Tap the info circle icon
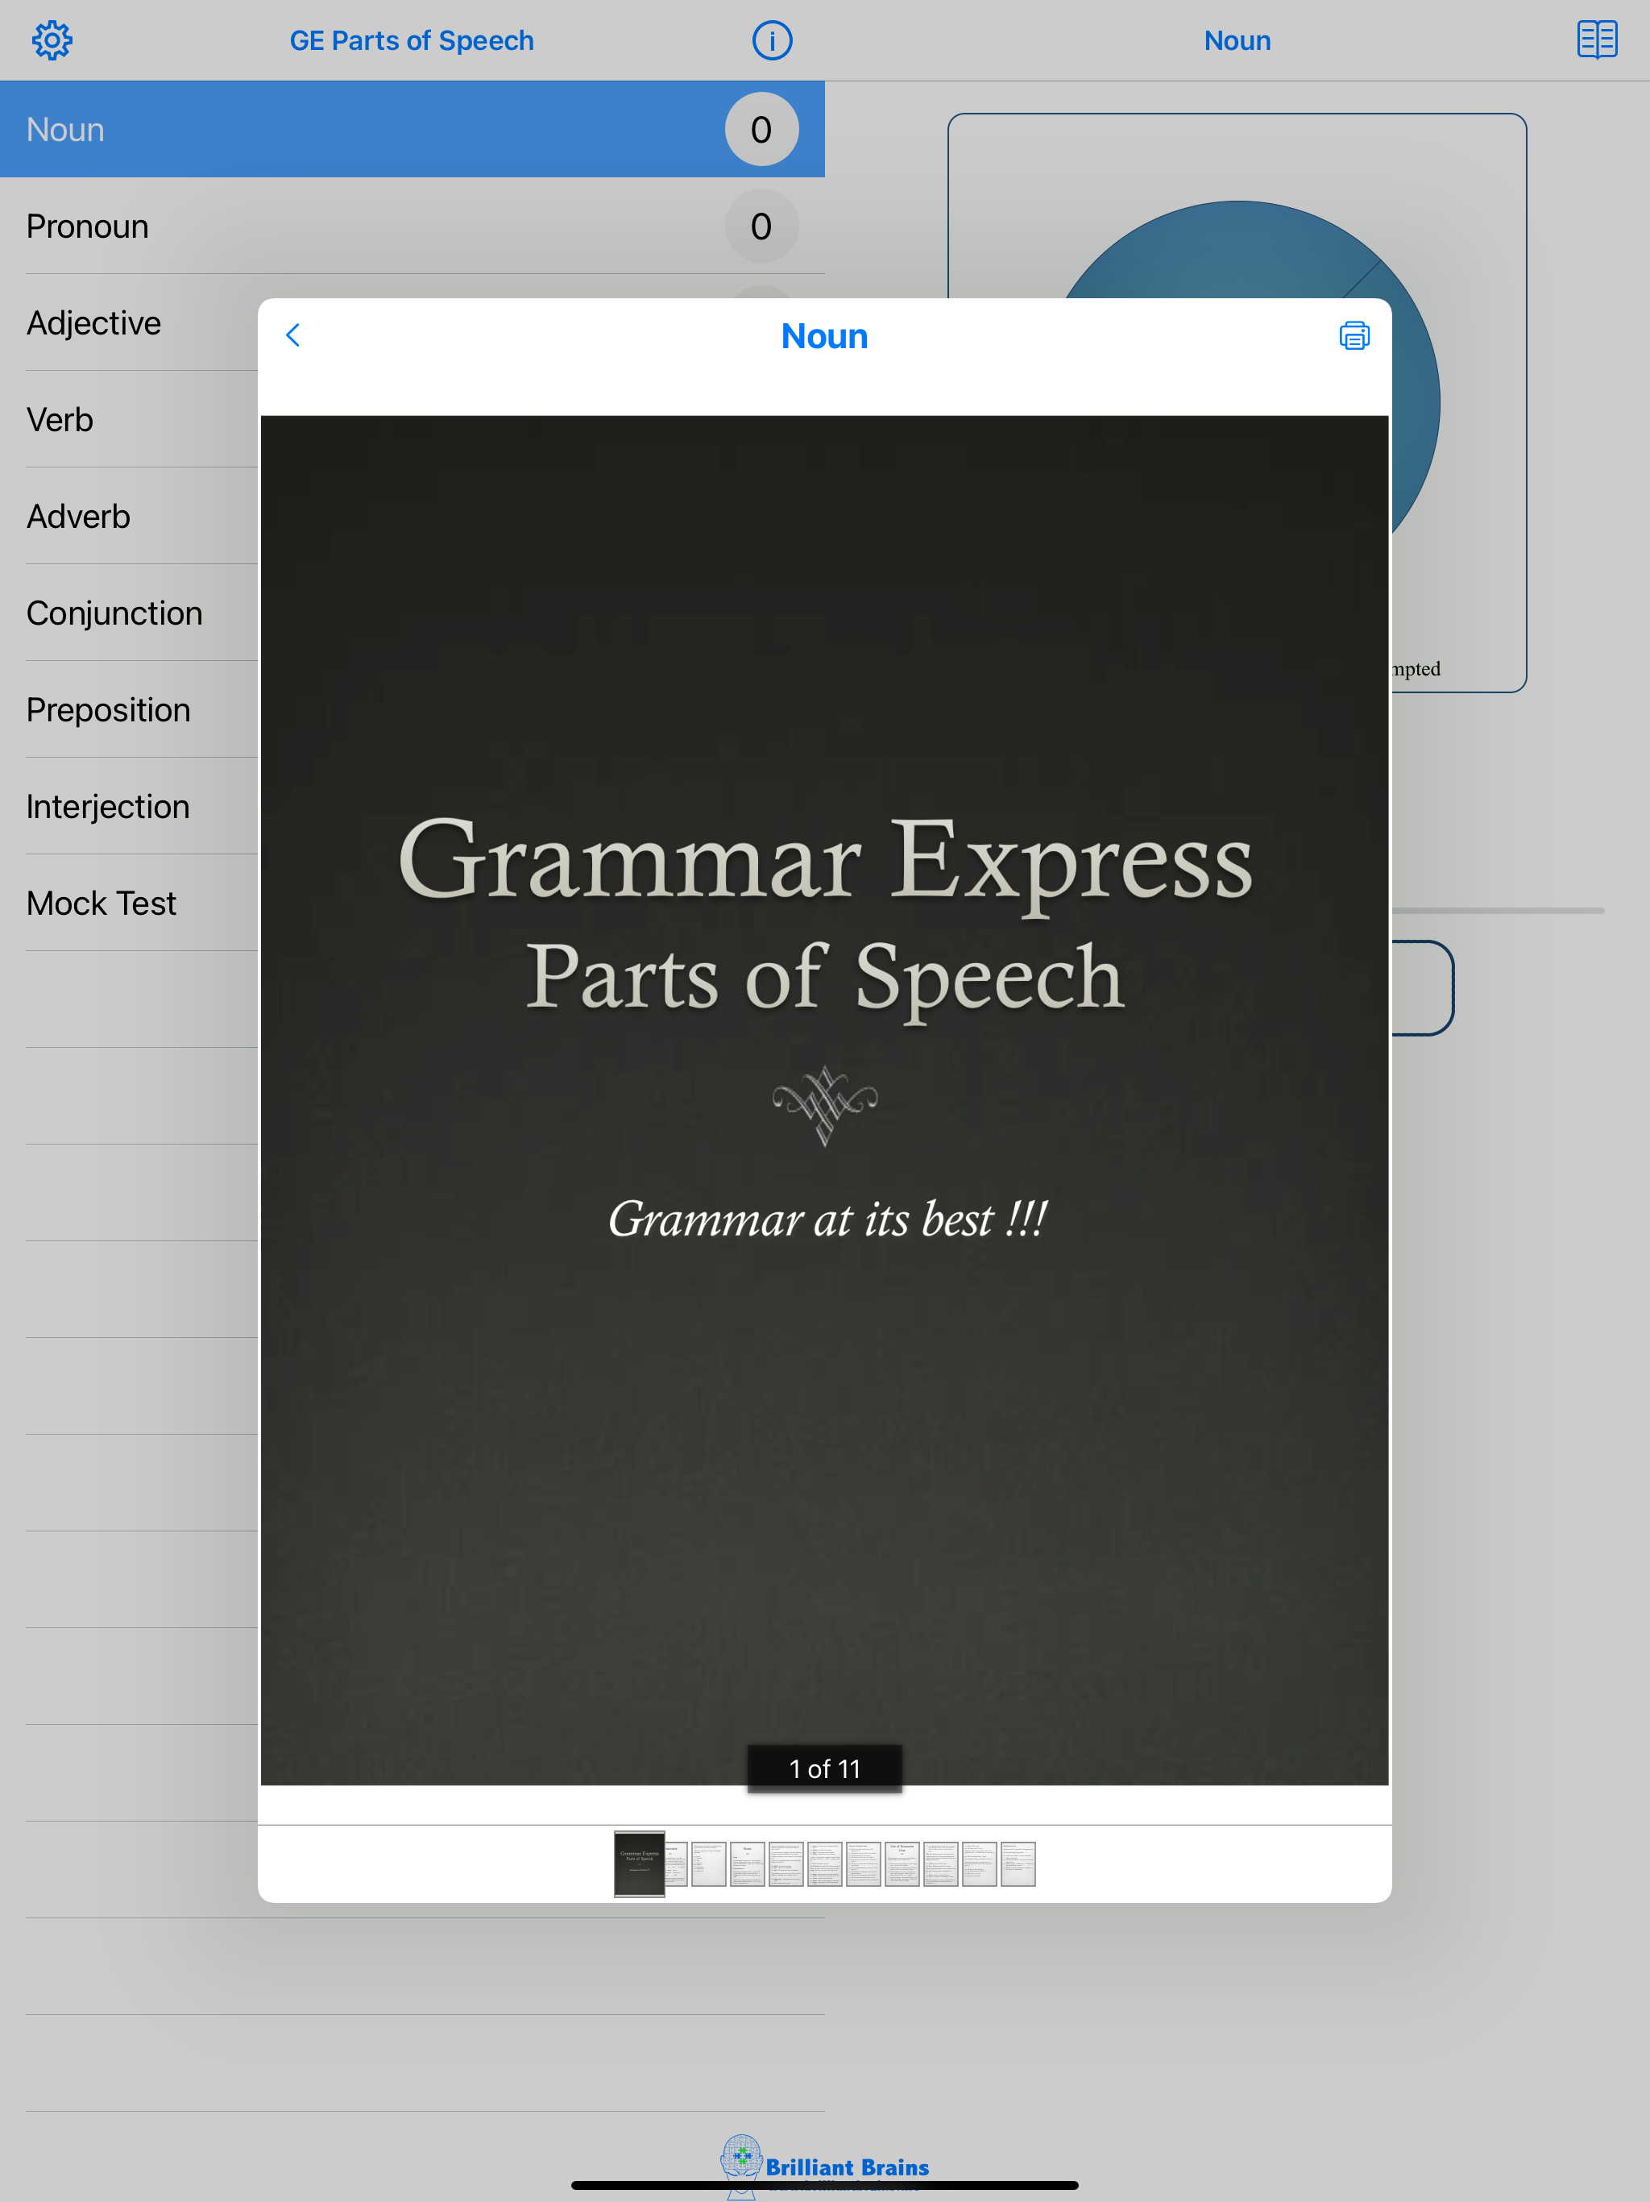Image resolution: width=1650 pixels, height=2202 pixels. click(x=771, y=41)
